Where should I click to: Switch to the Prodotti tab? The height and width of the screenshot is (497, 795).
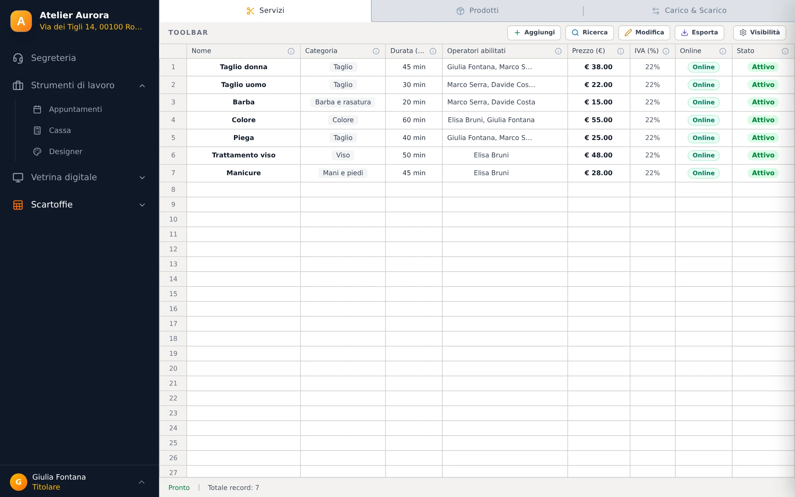click(477, 11)
